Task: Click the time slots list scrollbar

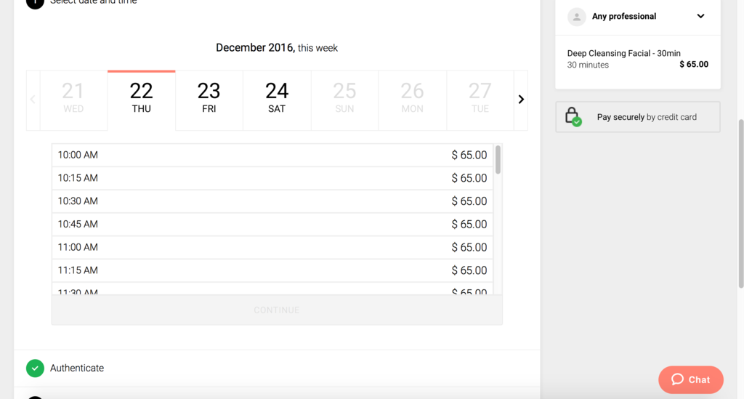Action: click(x=498, y=160)
